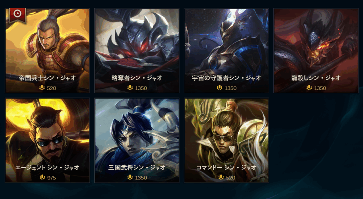Open the コマンドー シン・ジャオ skin card

[x=227, y=140]
